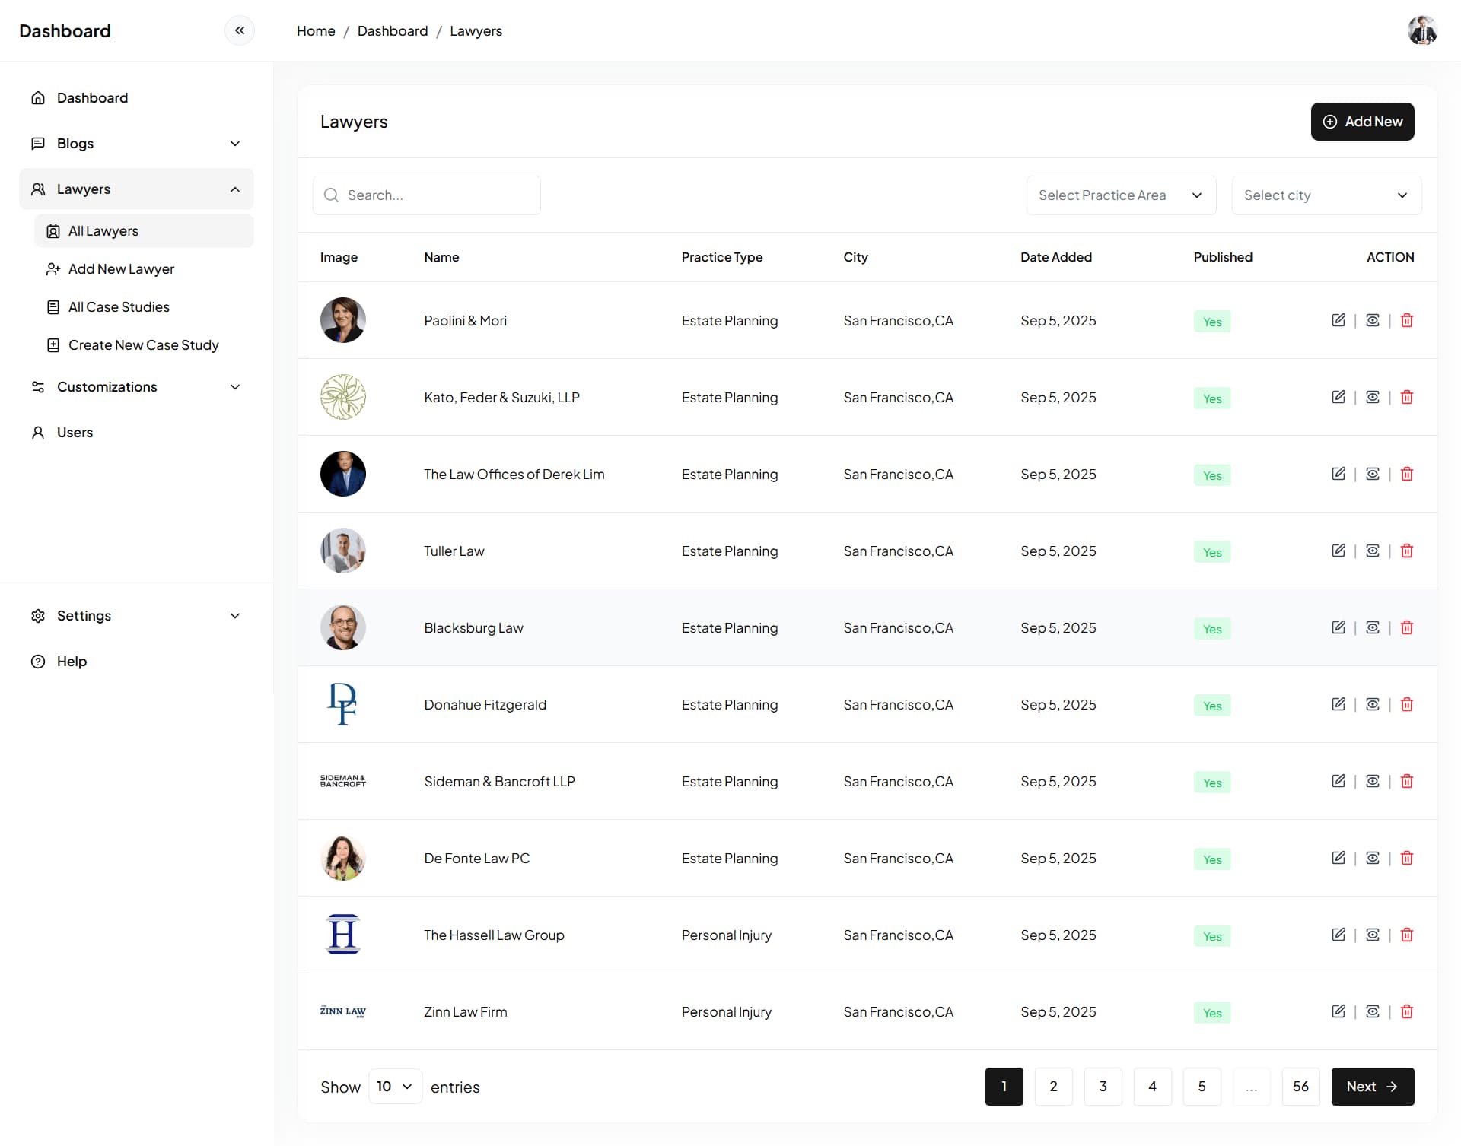Open the Select city dropdown

coord(1326,195)
